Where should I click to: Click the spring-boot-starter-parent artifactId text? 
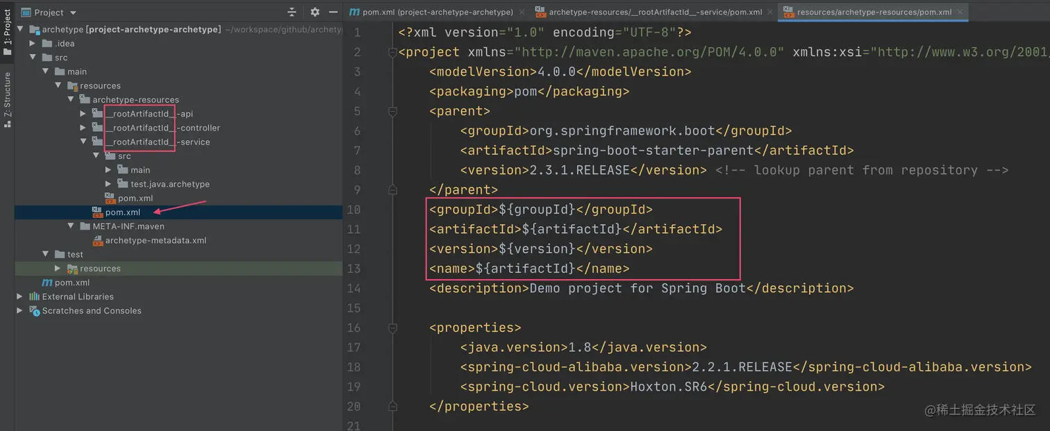click(653, 151)
